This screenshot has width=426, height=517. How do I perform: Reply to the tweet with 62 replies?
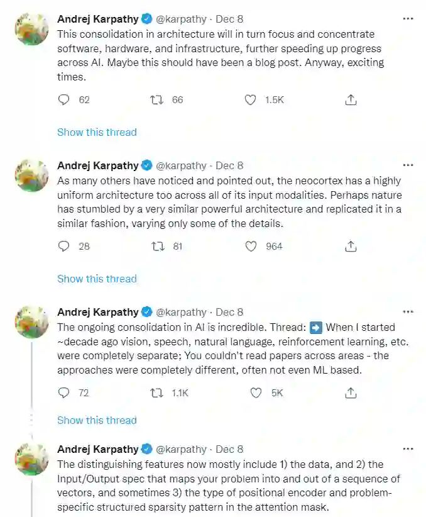pyautogui.click(x=63, y=99)
